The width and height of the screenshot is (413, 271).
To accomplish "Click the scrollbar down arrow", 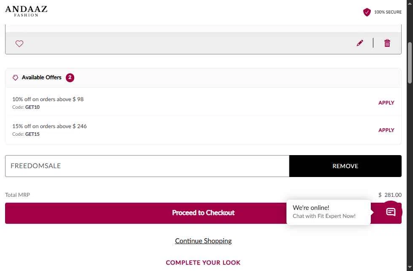I will pyautogui.click(x=410, y=268).
